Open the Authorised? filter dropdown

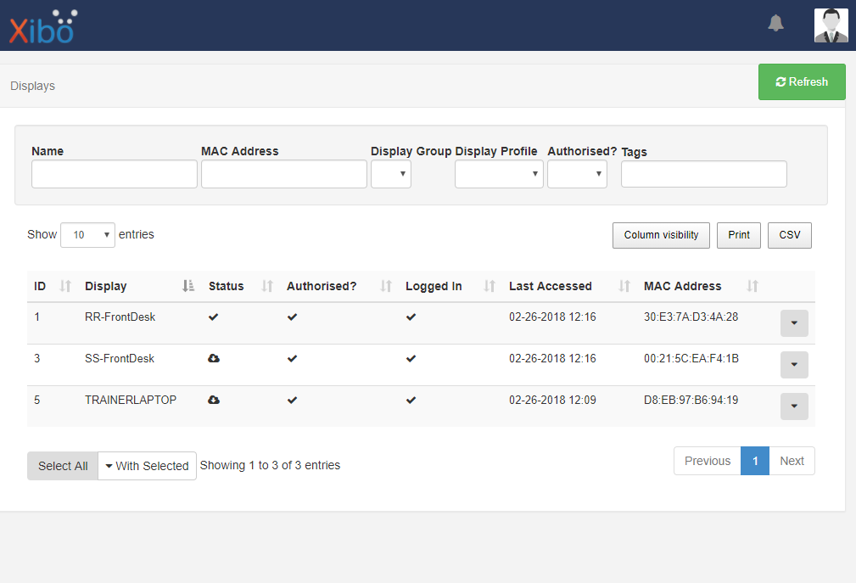coord(577,174)
